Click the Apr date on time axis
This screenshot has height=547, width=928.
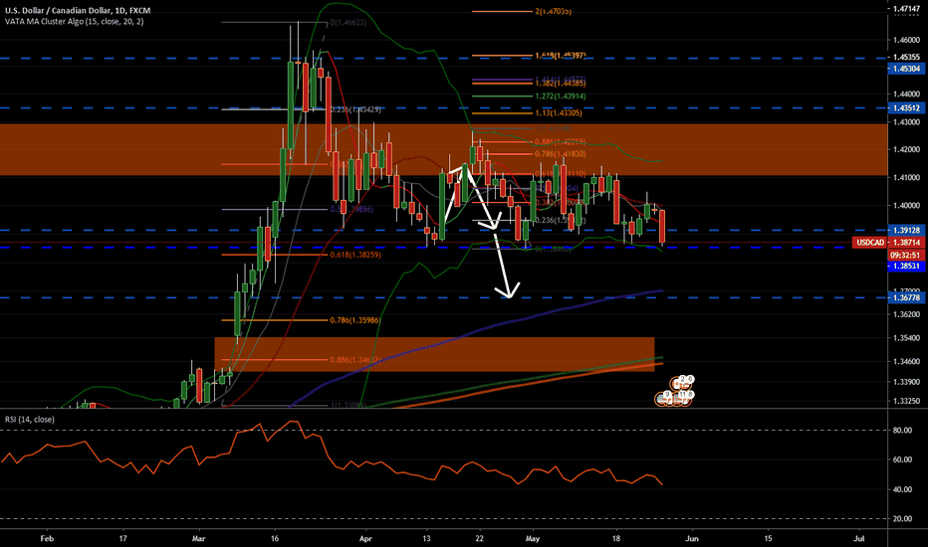pyautogui.click(x=365, y=539)
